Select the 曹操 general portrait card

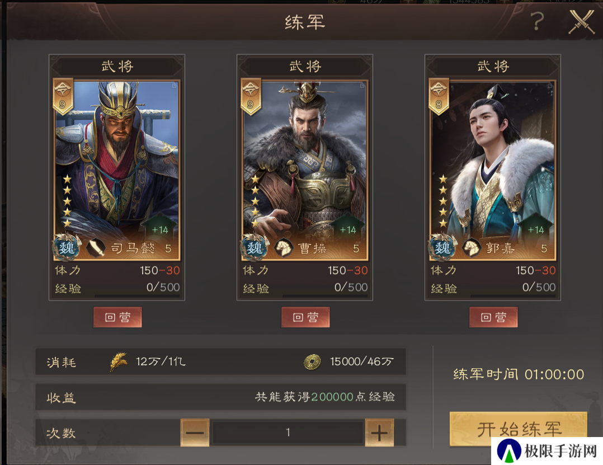point(305,170)
